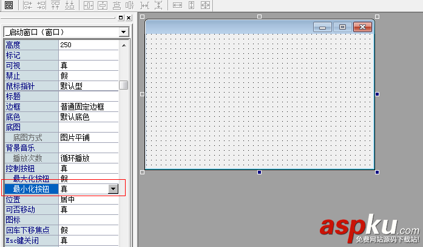Select the 可否移动 property name
This screenshot has width=423, height=247.
(x=32, y=209)
